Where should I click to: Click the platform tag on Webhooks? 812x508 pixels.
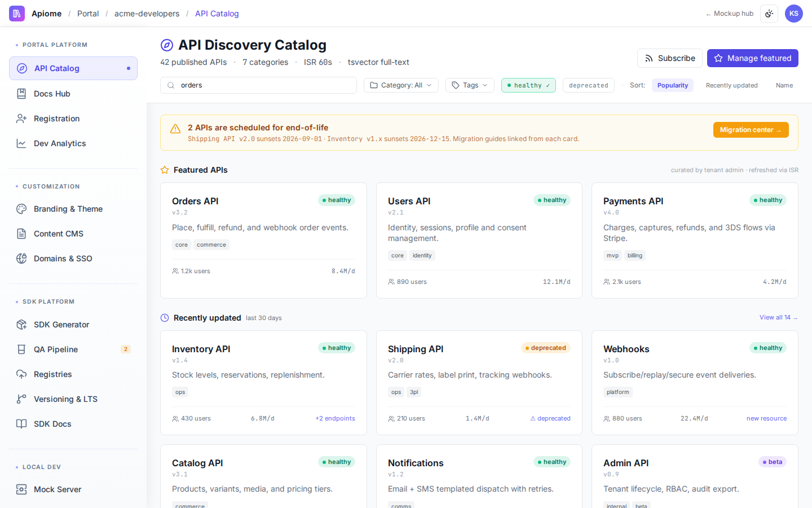point(618,392)
